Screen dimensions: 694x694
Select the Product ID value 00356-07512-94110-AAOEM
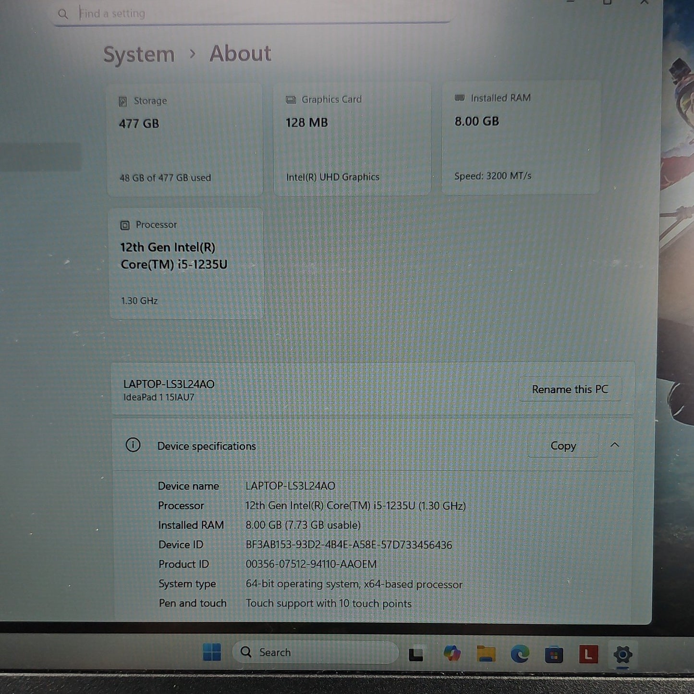tap(311, 564)
